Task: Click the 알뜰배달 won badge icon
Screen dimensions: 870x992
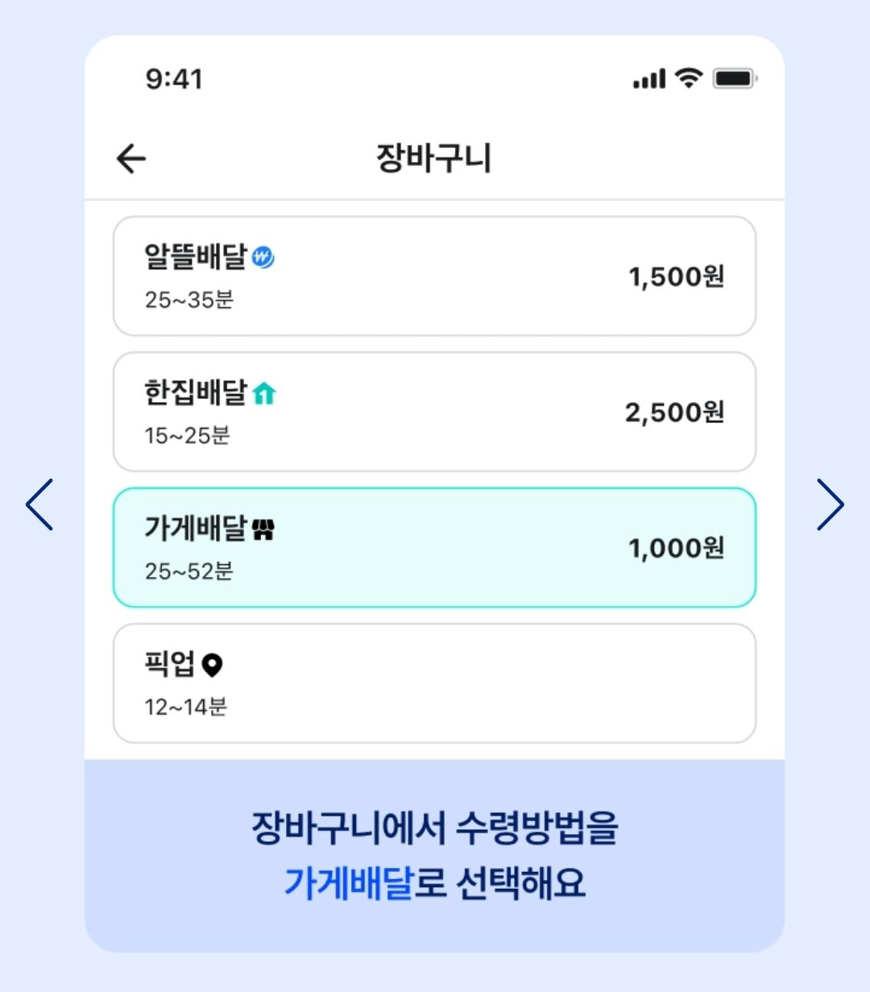Action: pos(263,257)
